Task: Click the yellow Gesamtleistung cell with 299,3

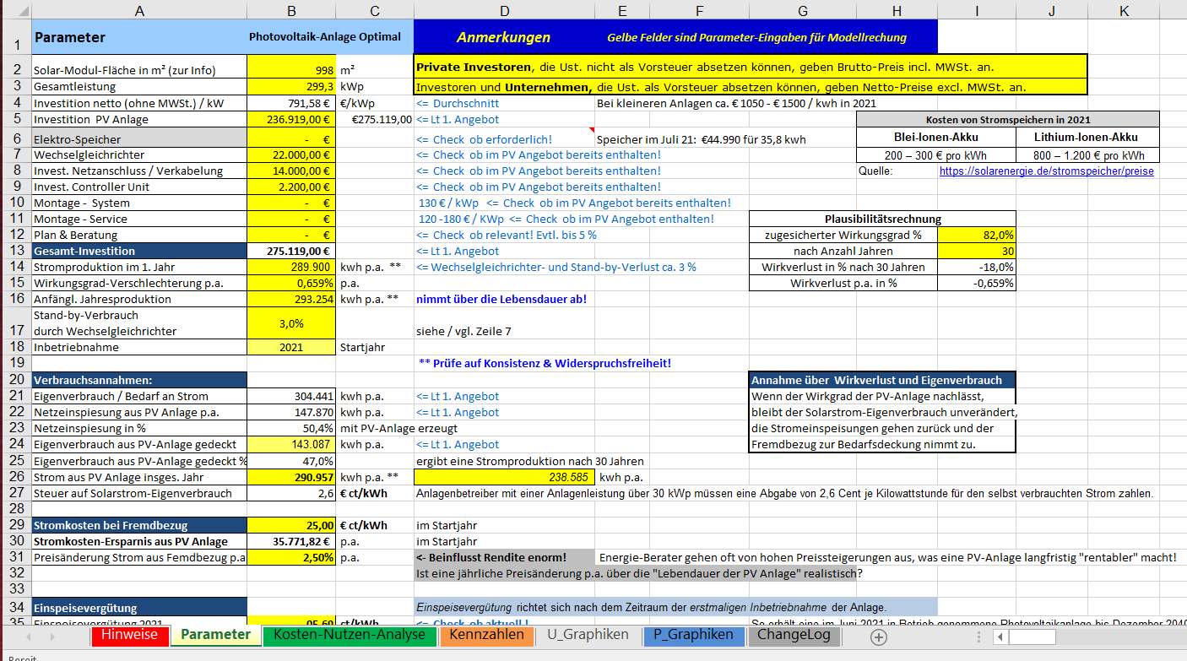Action: coord(291,86)
